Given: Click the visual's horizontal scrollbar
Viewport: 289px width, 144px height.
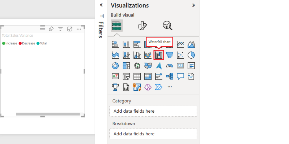Looking at the screenshot, I should (x=48, y=114).
